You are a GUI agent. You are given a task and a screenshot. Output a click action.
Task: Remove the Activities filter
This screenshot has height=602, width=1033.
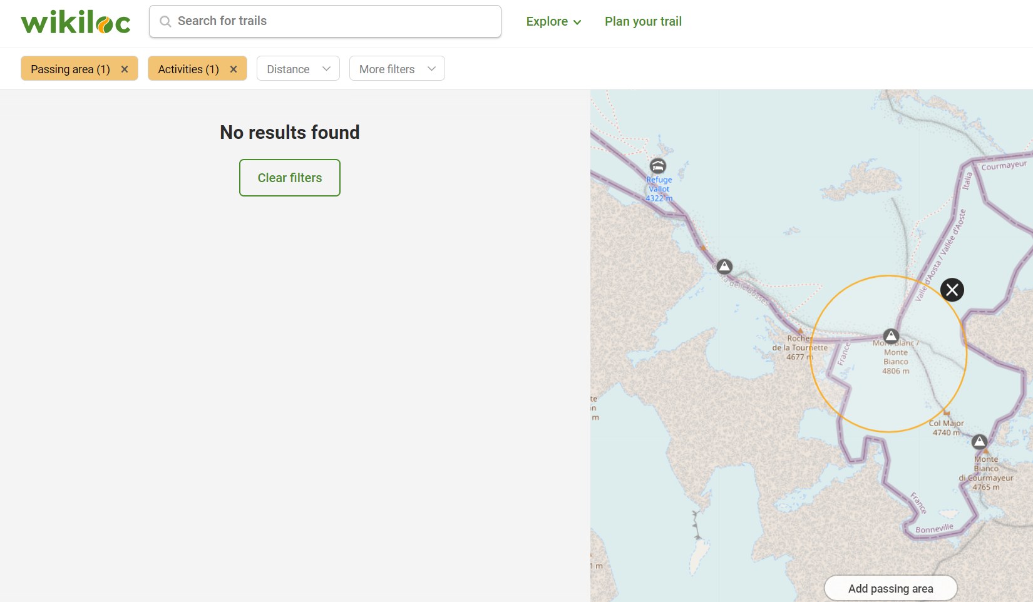click(234, 69)
